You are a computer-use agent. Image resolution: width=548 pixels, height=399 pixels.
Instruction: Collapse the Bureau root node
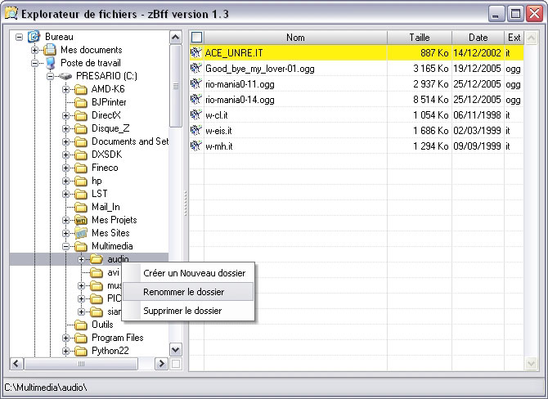pyautogui.click(x=19, y=37)
